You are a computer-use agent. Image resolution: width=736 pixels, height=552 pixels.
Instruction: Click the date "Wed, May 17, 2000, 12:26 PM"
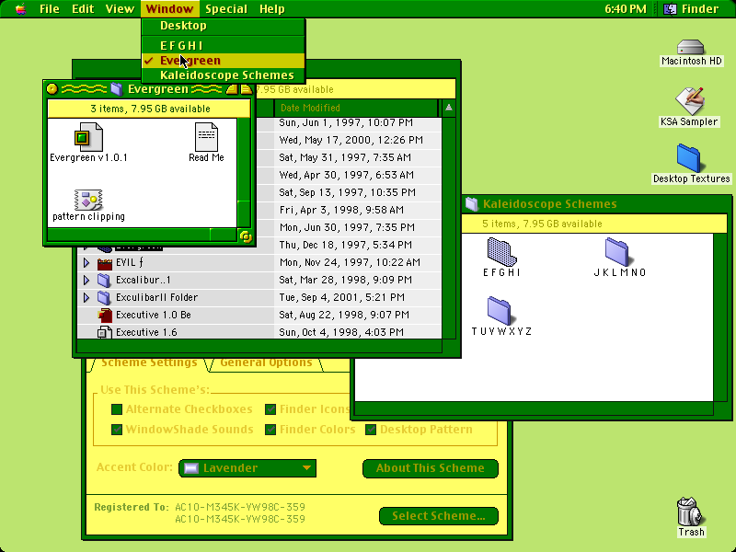351,141
